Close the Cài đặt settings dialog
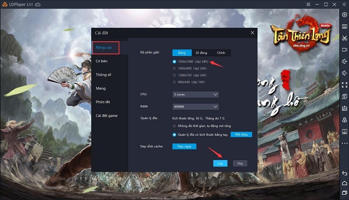Viewport: 349px width, 200px height. coord(252,33)
